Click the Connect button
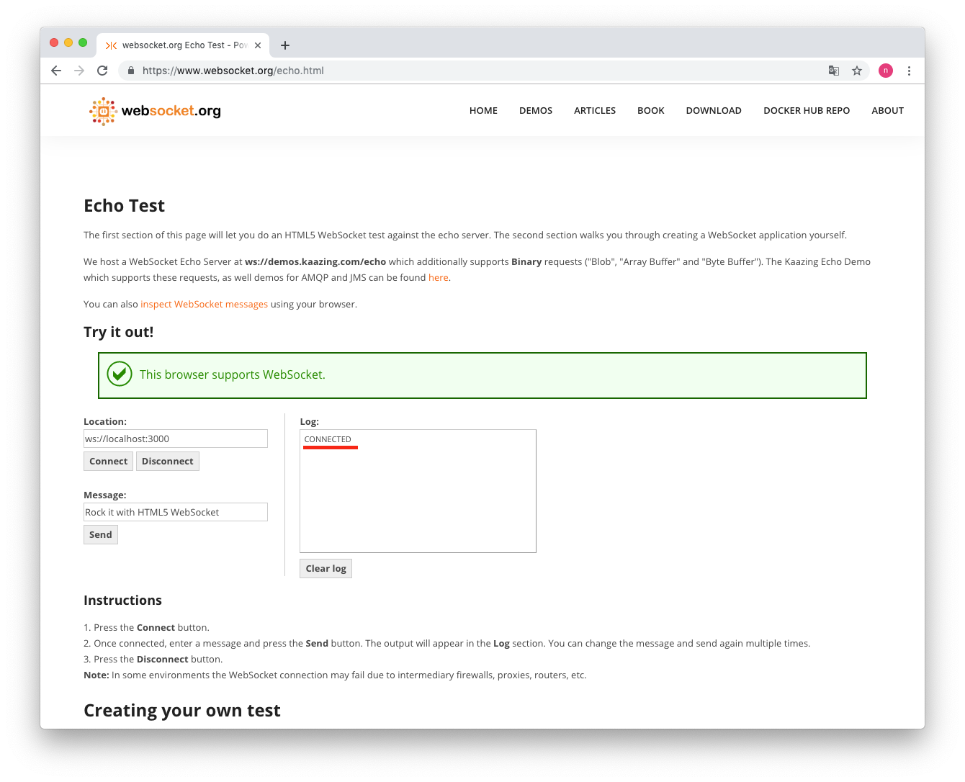The image size is (965, 782). pos(108,462)
